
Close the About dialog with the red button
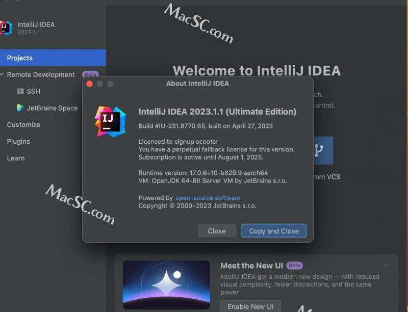(x=90, y=84)
